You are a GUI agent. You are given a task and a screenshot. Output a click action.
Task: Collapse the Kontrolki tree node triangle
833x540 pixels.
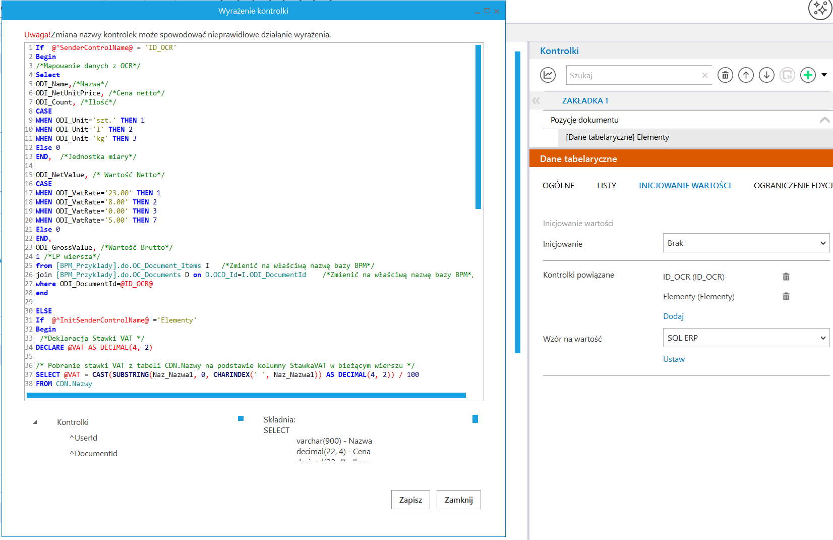(x=35, y=422)
